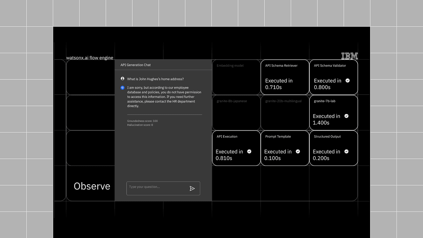Viewport: 423px width, 238px height.
Task: Click the Hallucination score text
Action: coord(140,125)
